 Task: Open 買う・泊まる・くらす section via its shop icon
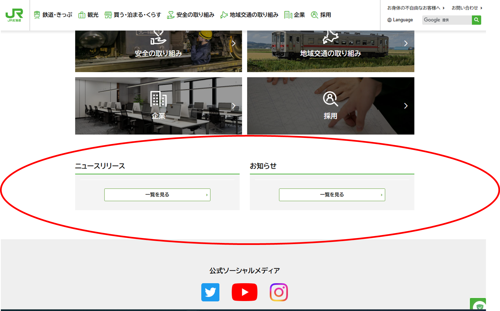[x=108, y=15]
